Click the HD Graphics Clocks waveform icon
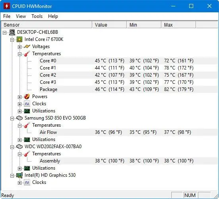The width and height of the screenshot is (219, 199). (27, 182)
